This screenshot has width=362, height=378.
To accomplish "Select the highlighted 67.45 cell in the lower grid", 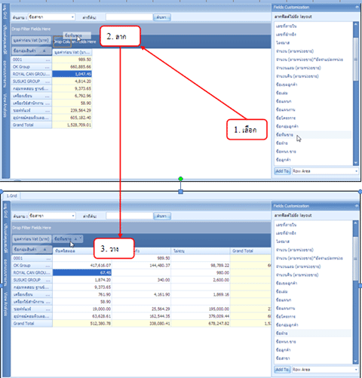I will coord(82,272).
